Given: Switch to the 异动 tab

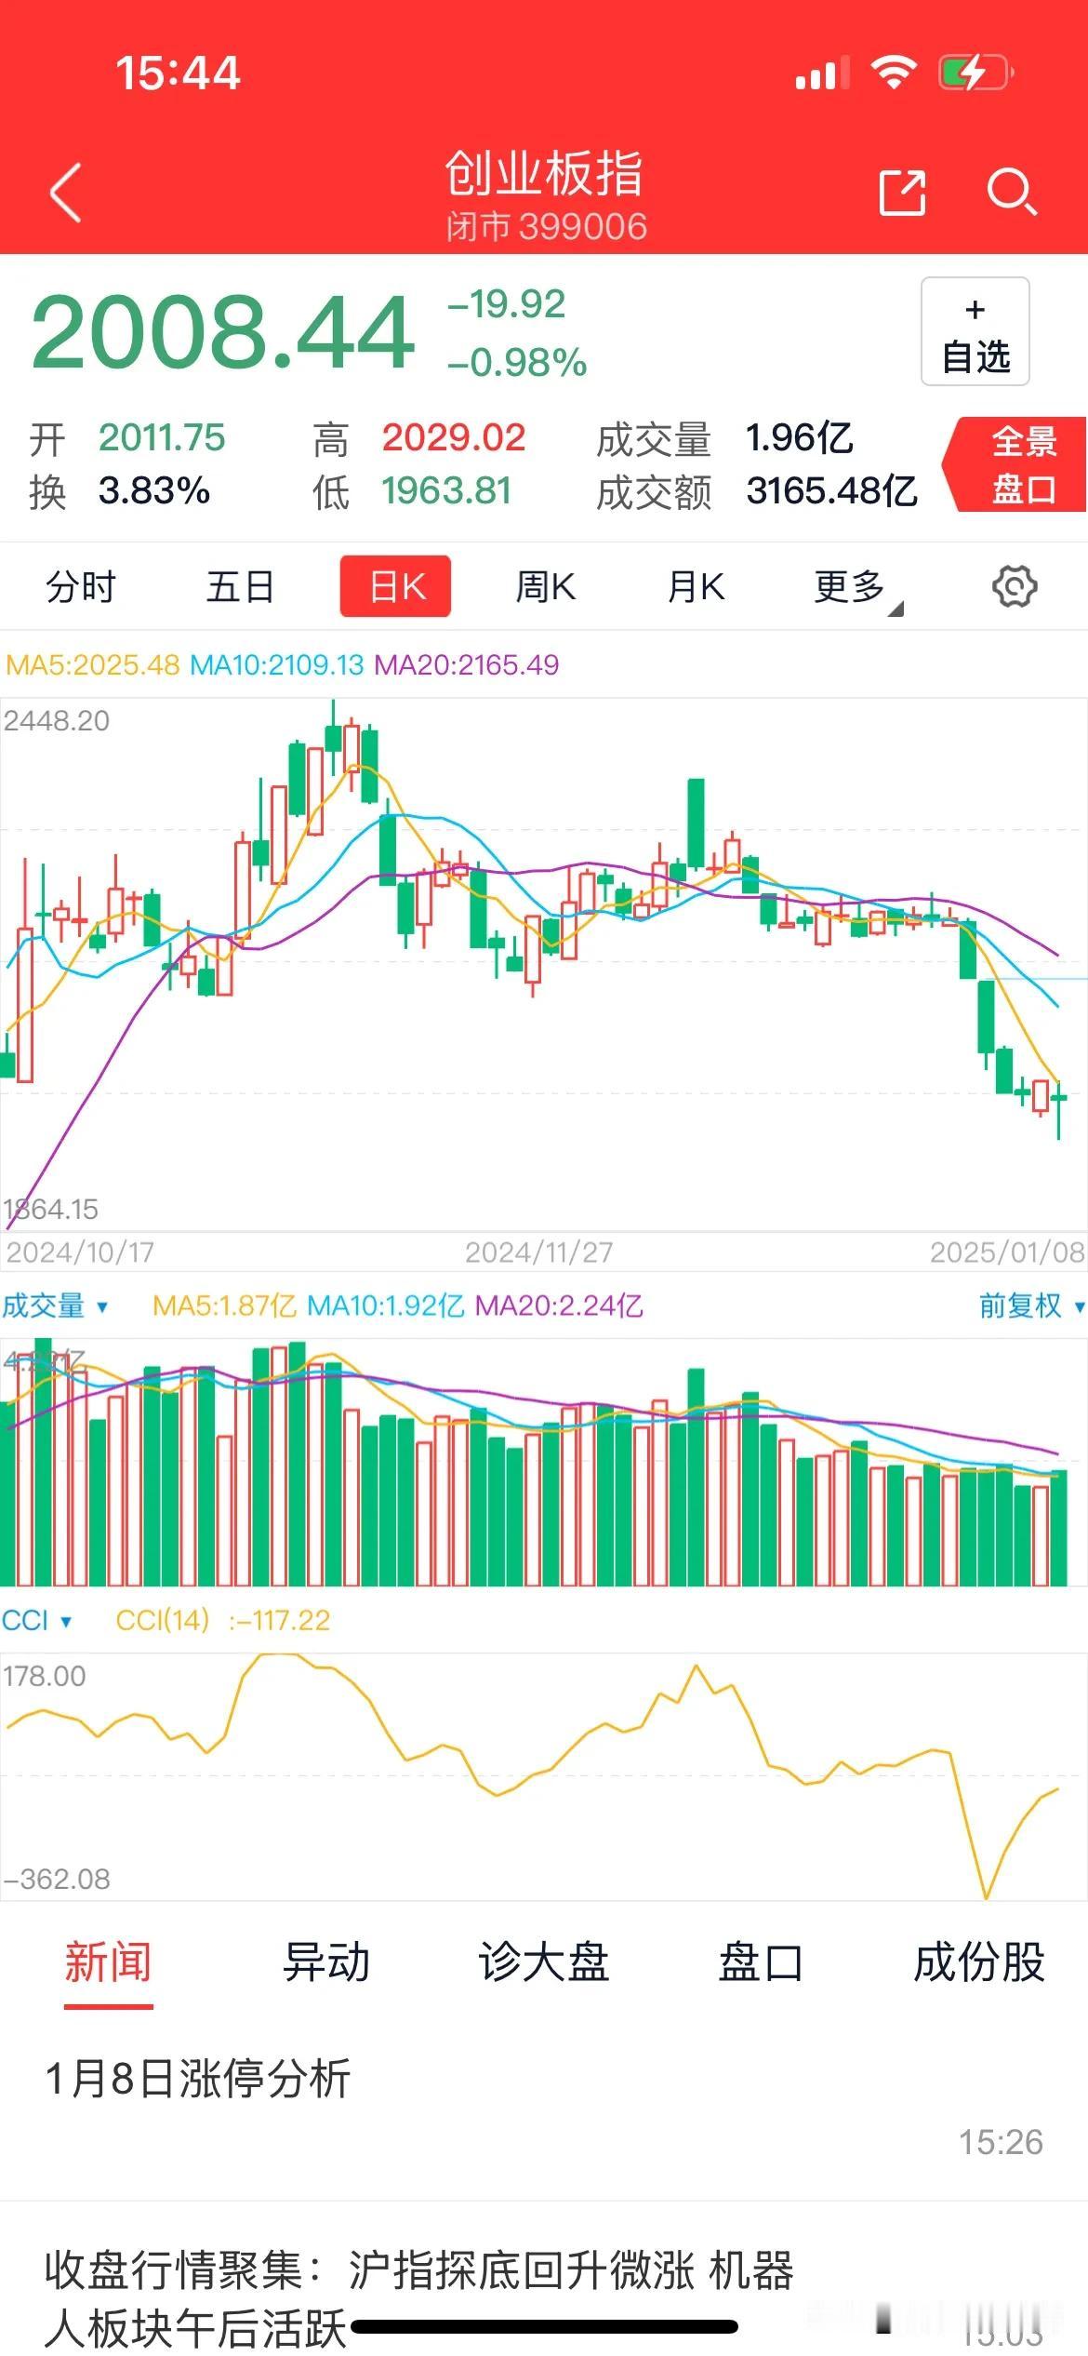Looking at the screenshot, I should (x=326, y=1963).
